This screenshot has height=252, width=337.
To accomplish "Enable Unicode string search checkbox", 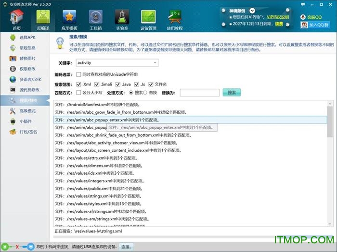I will 78,75.
